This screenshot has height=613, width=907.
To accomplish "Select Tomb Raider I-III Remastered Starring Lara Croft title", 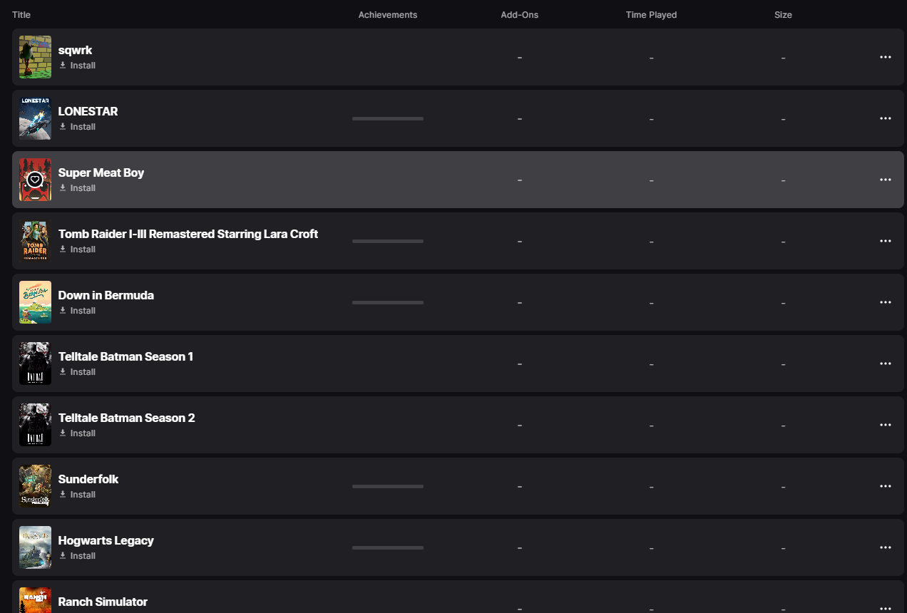I will pos(188,234).
